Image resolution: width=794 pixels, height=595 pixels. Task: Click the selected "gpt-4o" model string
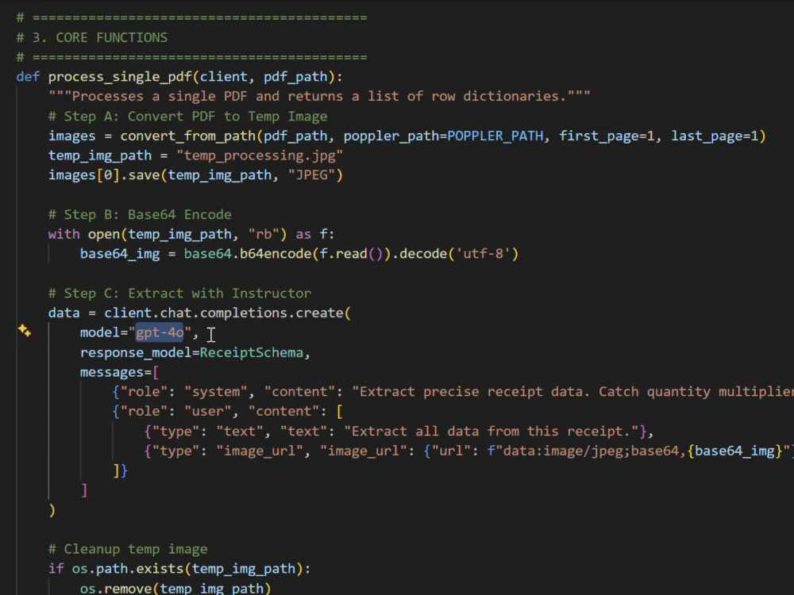(160, 332)
